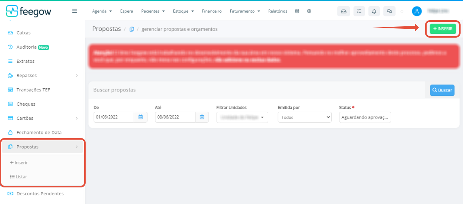Screen dimensions: 463x204
Task: Open the database icon in top navigation
Action: [297, 11]
